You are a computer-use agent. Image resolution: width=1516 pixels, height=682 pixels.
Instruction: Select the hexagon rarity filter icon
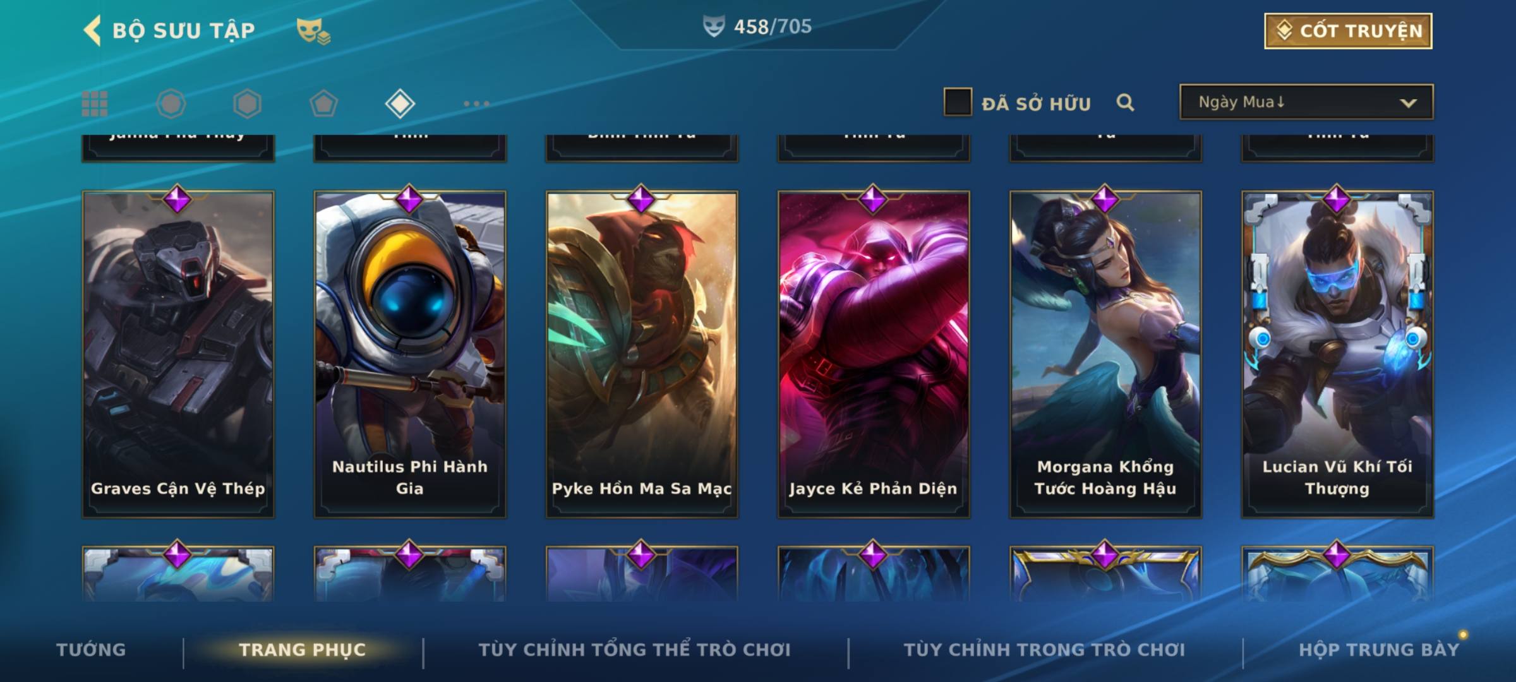[247, 104]
